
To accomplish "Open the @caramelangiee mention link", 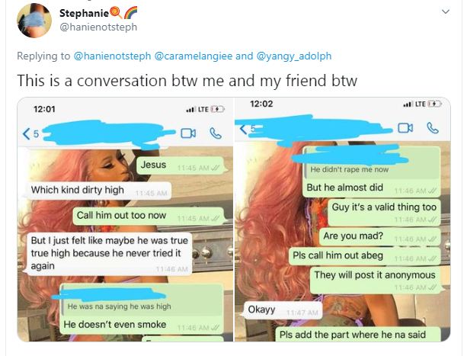I will point(194,56).
